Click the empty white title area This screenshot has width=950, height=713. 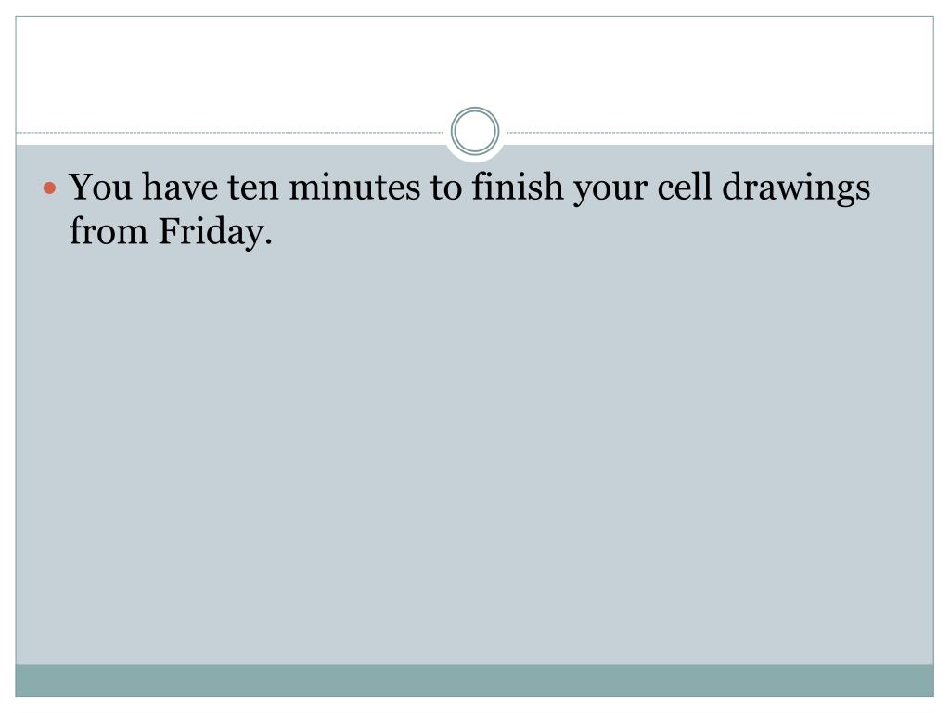(475, 67)
